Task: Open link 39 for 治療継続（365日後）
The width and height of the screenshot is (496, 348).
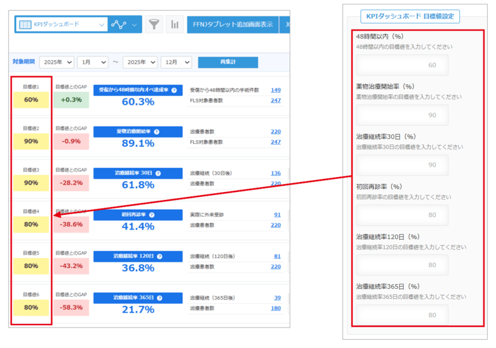Action: (277, 298)
